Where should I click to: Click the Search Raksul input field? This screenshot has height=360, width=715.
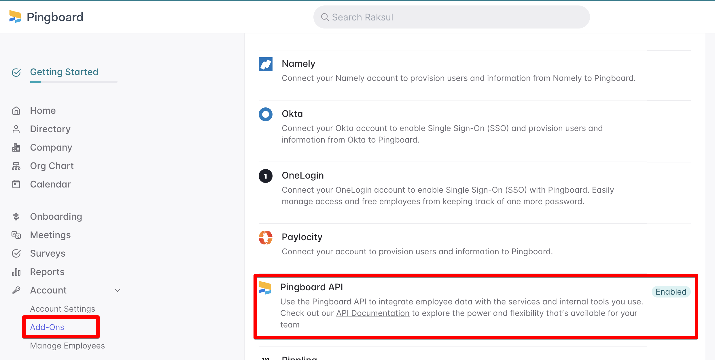coord(451,17)
